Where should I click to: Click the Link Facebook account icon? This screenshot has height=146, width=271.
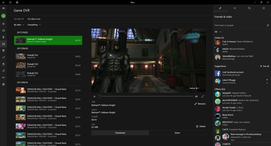point(217,73)
